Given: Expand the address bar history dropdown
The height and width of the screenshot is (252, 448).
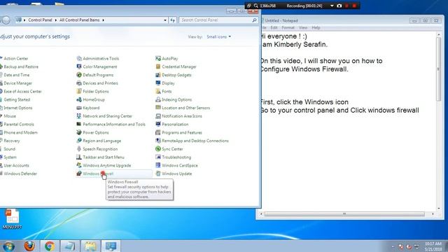Looking at the screenshot, I should point(165,20).
